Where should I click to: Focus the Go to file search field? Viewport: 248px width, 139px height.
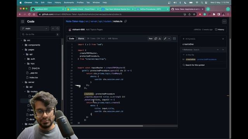pos(40,34)
